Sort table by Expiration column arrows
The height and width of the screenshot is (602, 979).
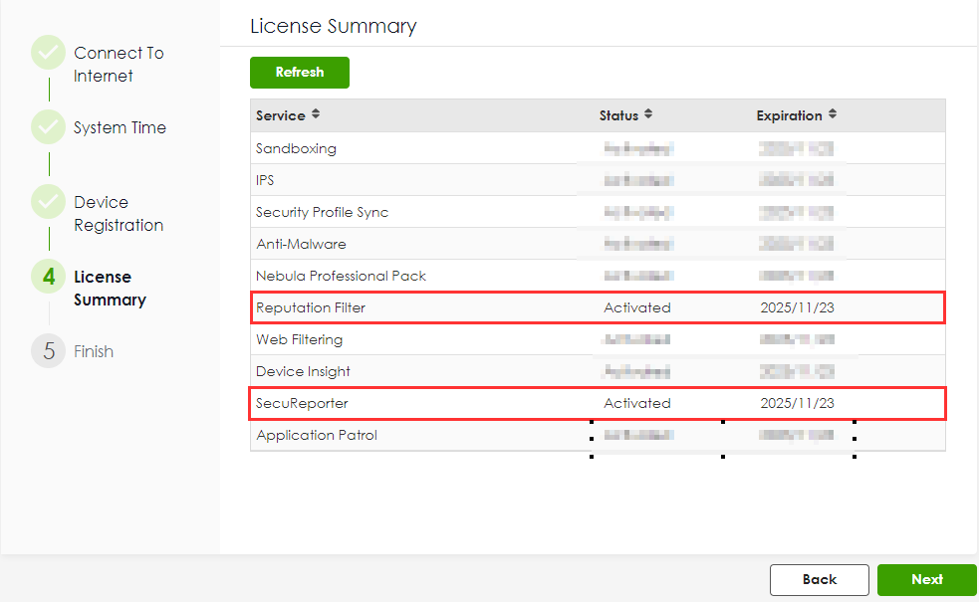(833, 115)
